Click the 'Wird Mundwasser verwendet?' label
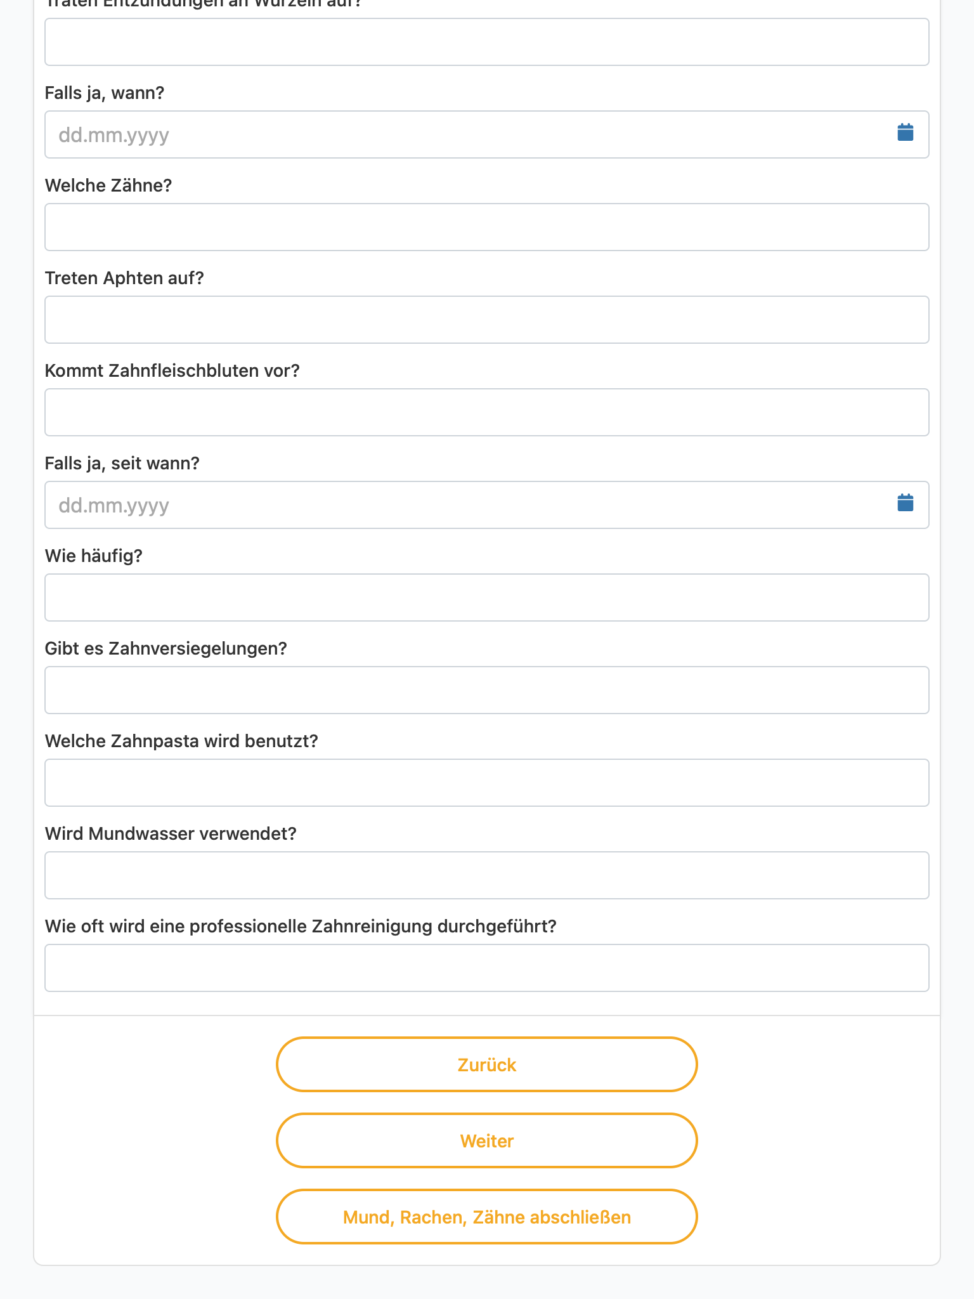Screen dimensions: 974x1299 click(171, 834)
